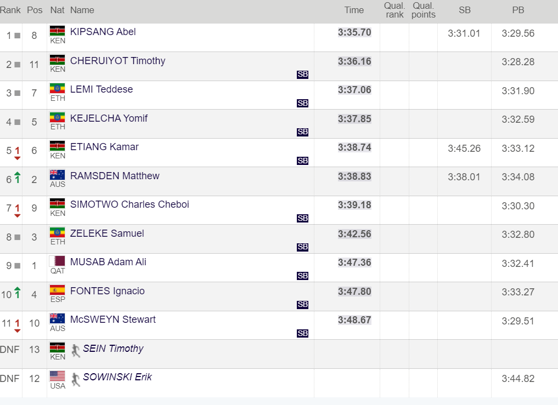Open athlete ZELEKE Samuel

pos(107,233)
